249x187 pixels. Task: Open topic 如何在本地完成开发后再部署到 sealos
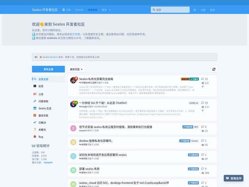tap(103, 155)
